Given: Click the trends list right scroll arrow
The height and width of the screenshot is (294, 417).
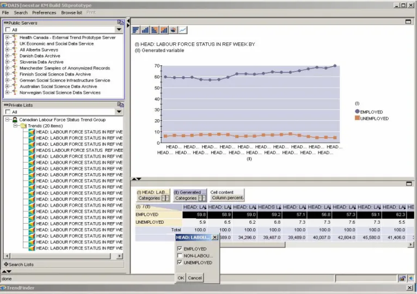Looking at the screenshot, I should pos(120,256).
